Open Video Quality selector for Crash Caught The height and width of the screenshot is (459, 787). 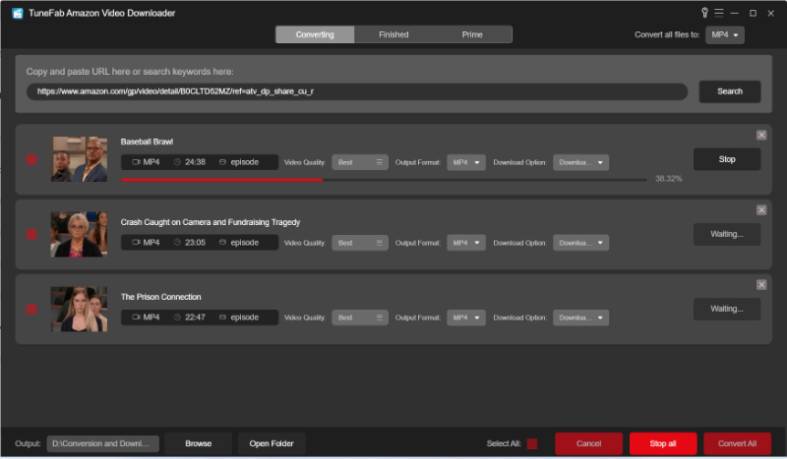(360, 243)
